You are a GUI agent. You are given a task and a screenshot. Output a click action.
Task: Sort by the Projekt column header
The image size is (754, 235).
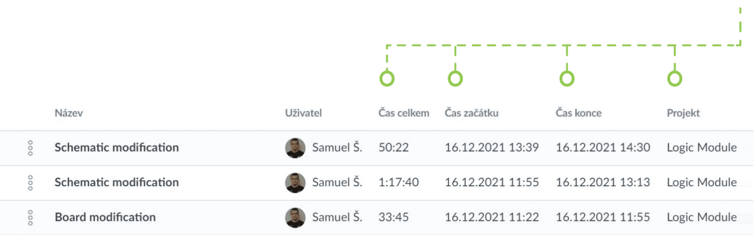pyautogui.click(x=683, y=113)
